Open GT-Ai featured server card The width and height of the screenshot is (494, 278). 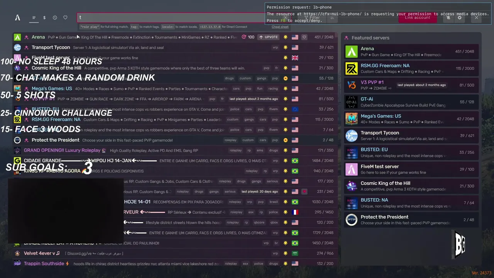(411, 102)
